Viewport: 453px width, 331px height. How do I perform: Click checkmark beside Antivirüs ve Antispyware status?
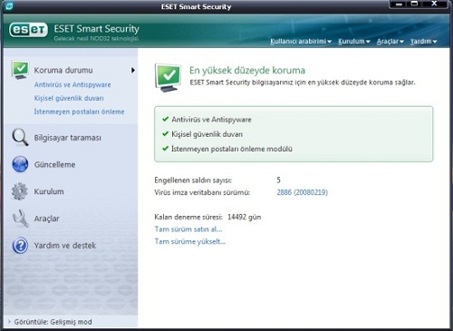165,119
